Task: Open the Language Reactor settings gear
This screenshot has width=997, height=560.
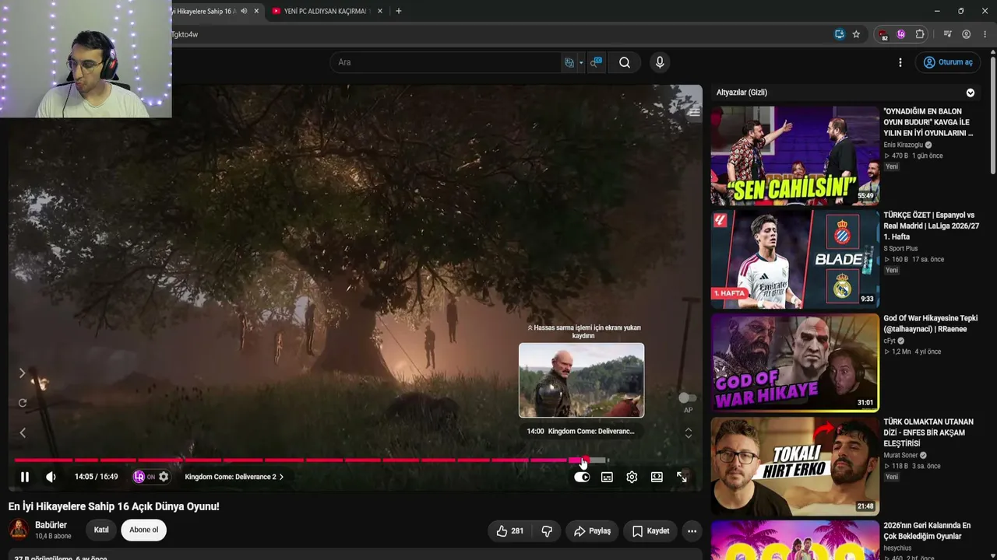Action: [164, 477]
